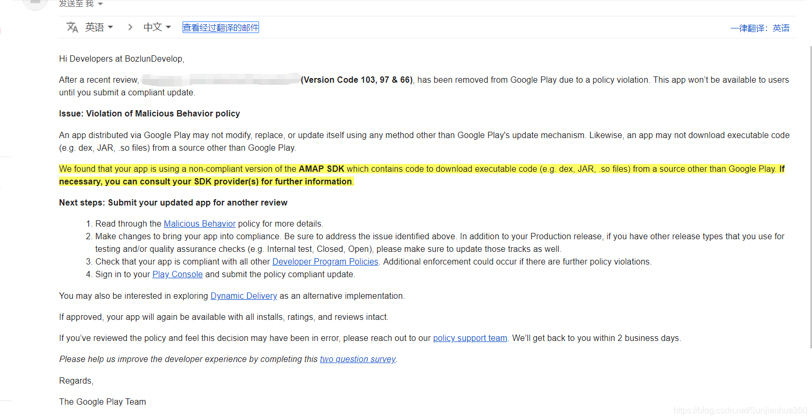Click "Next steps: Submit your updated app" heading
Image resolution: width=812 pixels, height=420 pixels.
pyautogui.click(x=173, y=202)
